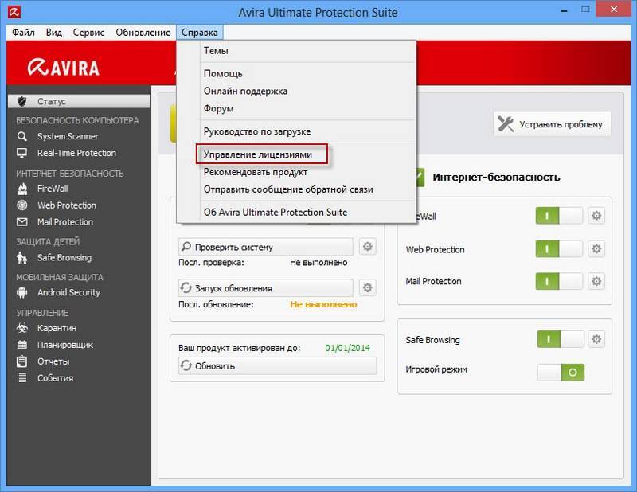This screenshot has width=637, height=492.
Task: Open settings gear for Проверить систему
Action: click(x=367, y=247)
